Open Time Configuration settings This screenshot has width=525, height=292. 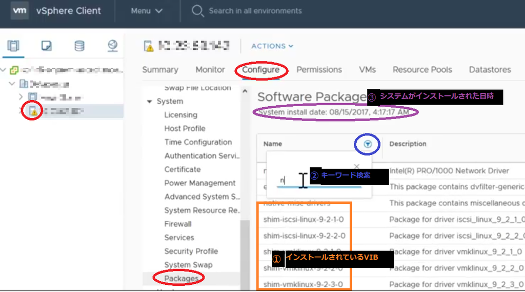[198, 142]
